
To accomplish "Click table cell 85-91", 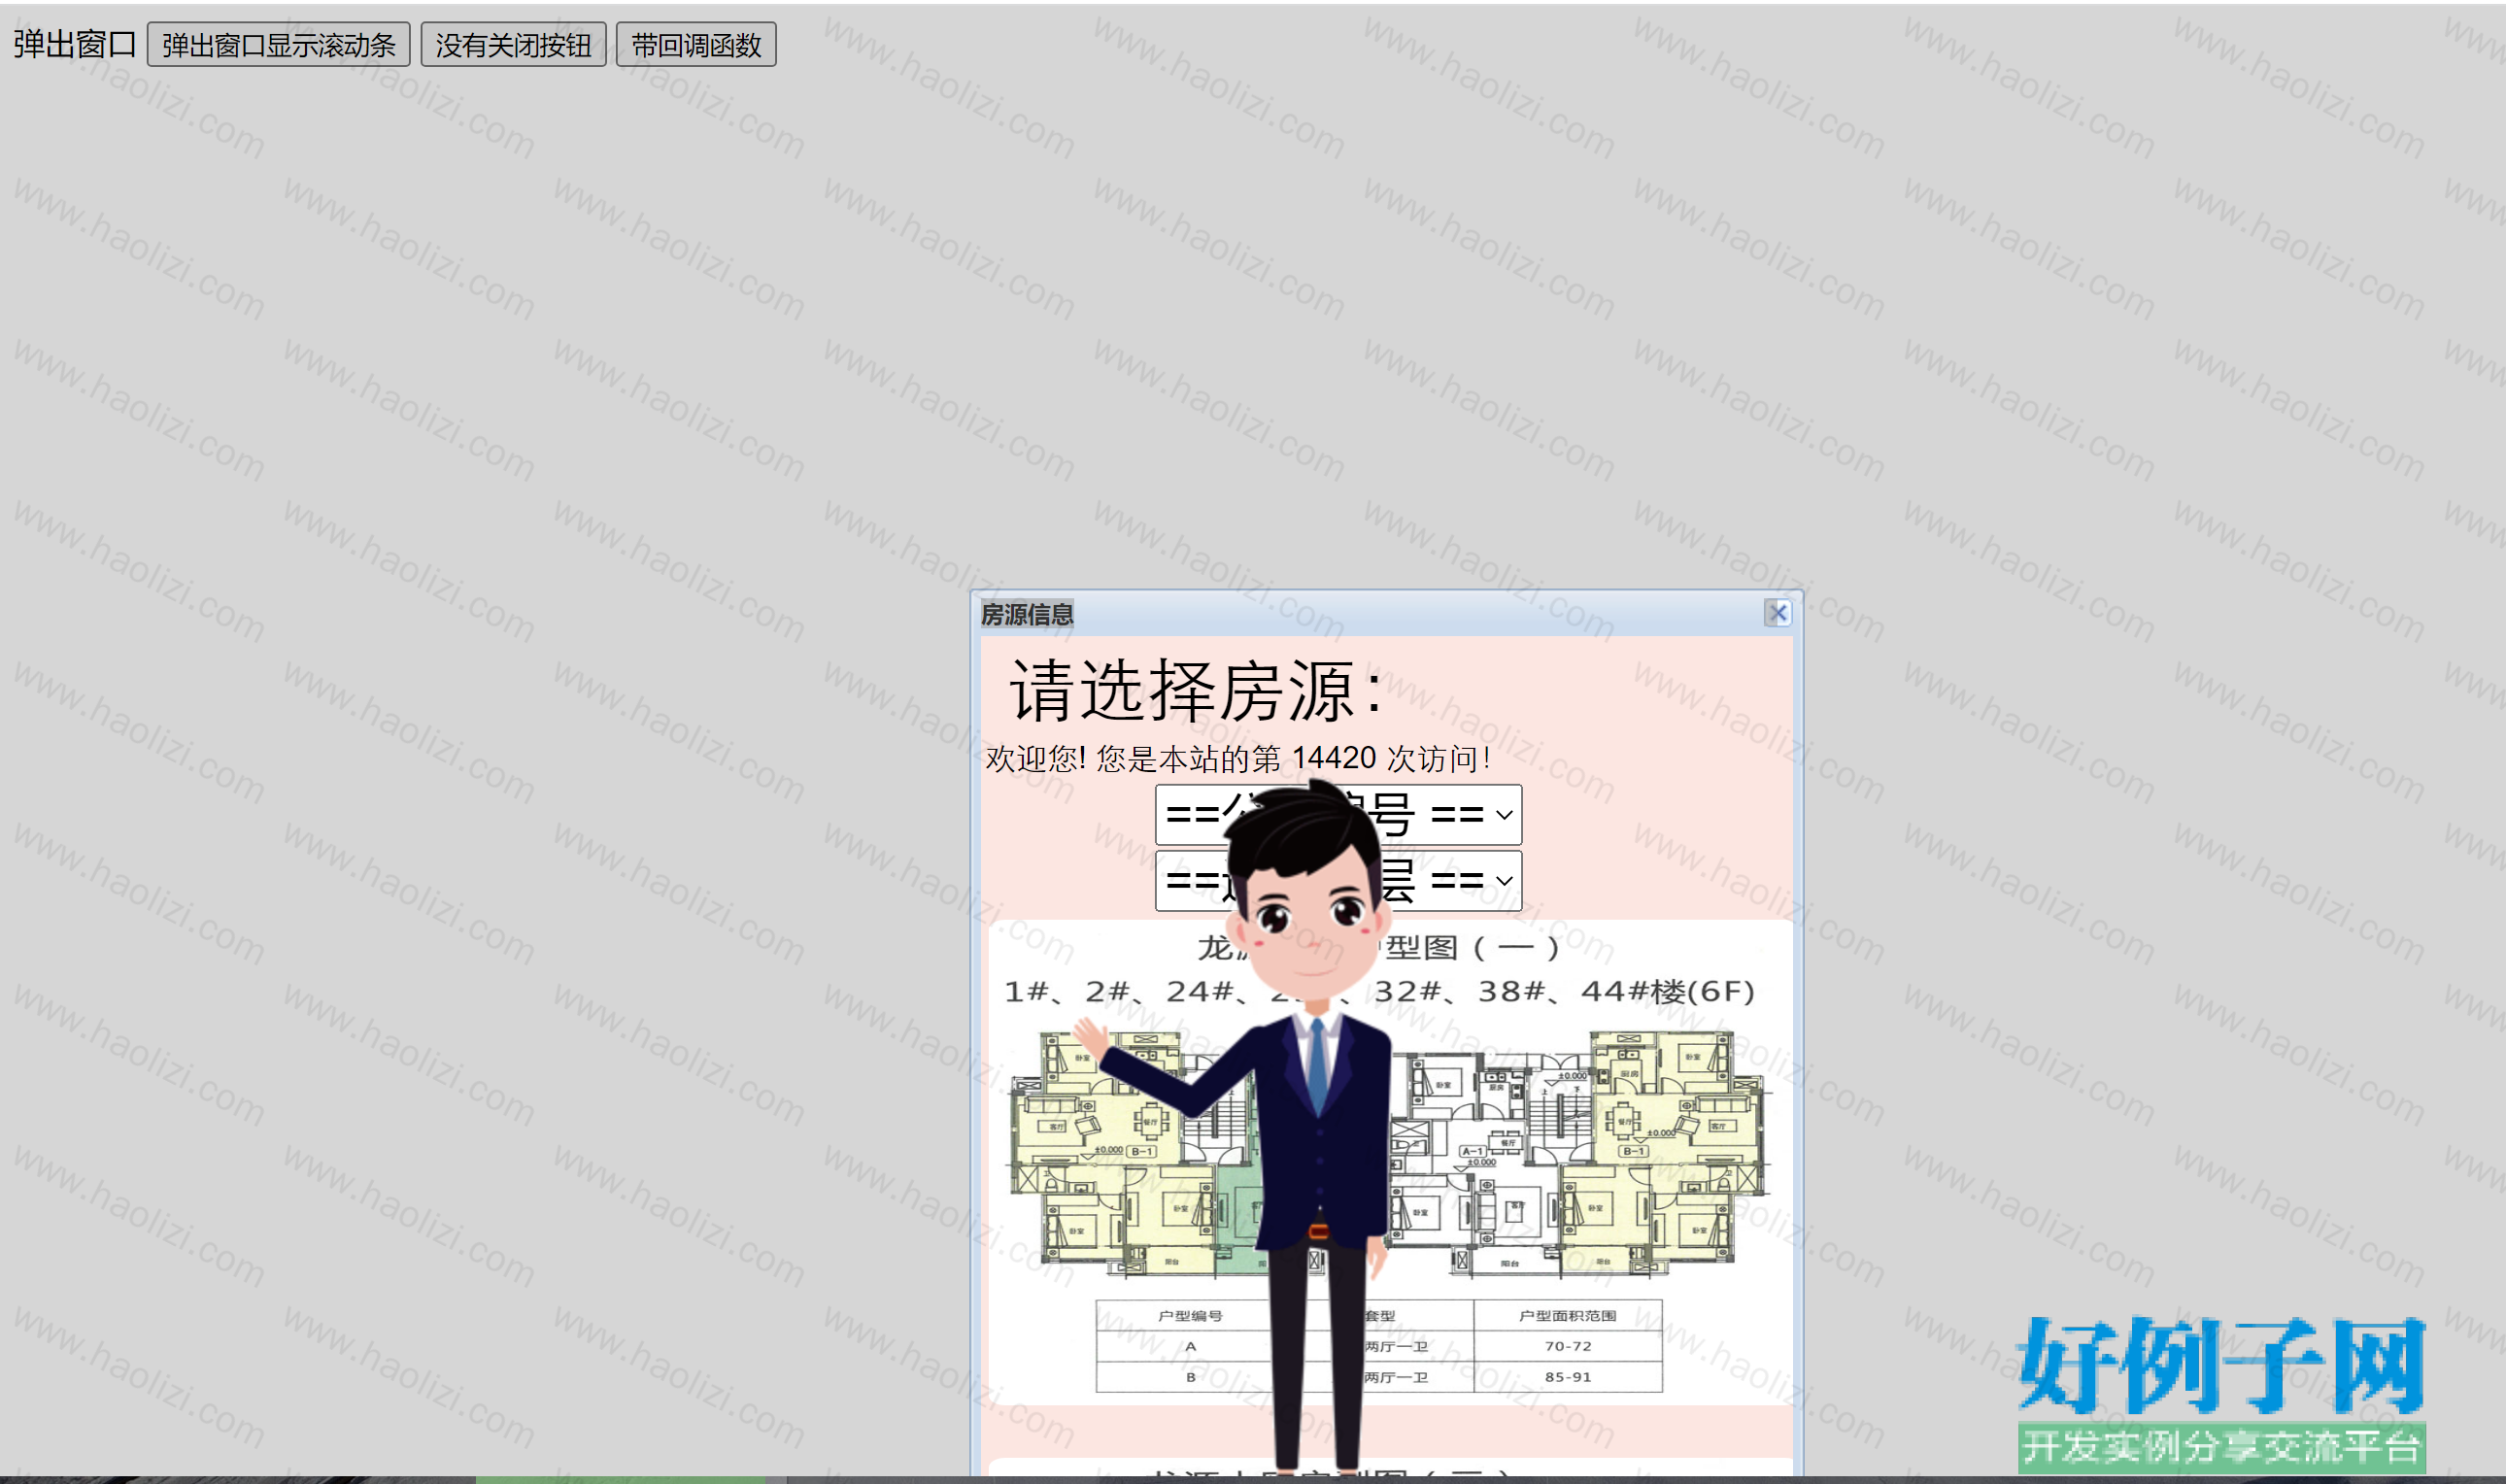I will tap(1567, 1377).
